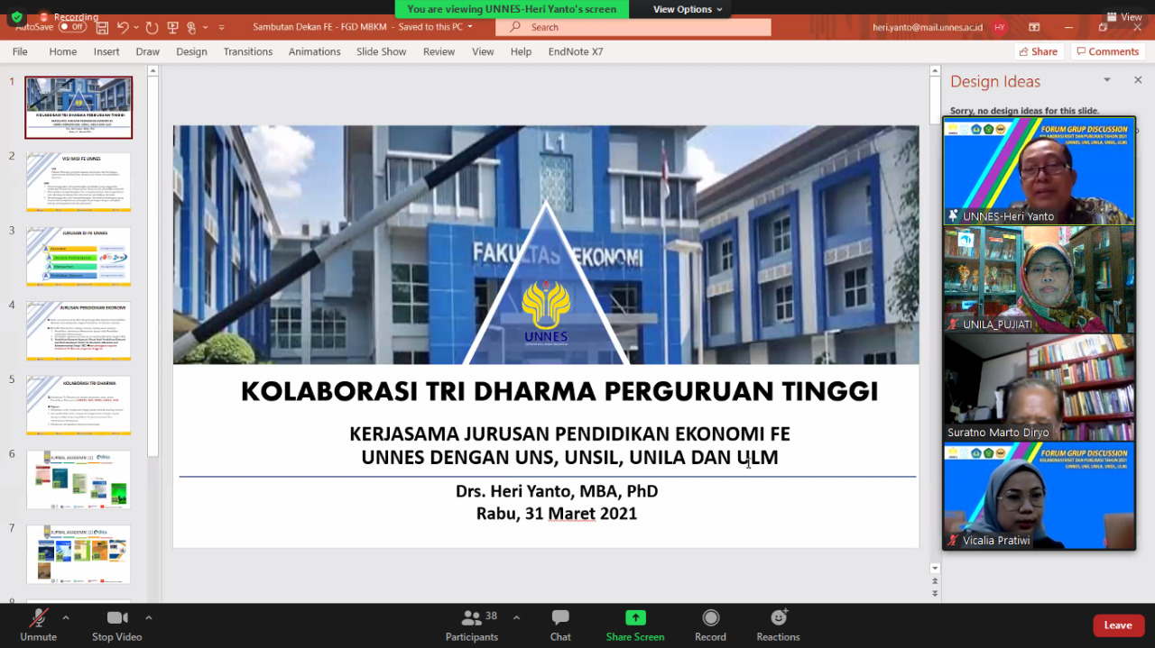Click the Stop Video camera icon
Screen dimensions: 1155x648
[x=117, y=617]
